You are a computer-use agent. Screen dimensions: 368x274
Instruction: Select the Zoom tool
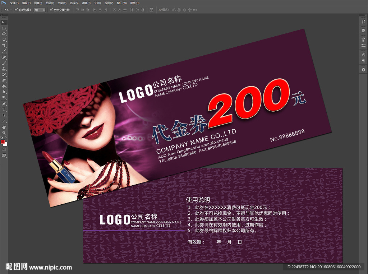pyautogui.click(x=4, y=133)
